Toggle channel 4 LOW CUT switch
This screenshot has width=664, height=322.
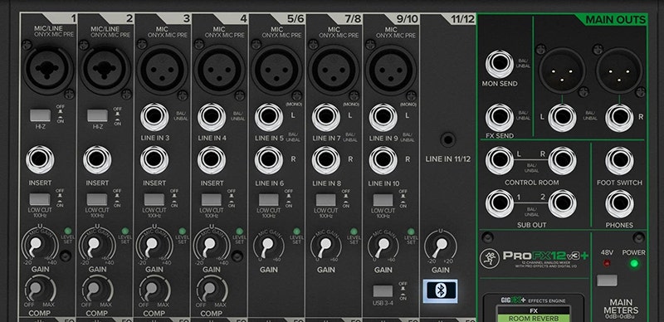[212, 199]
